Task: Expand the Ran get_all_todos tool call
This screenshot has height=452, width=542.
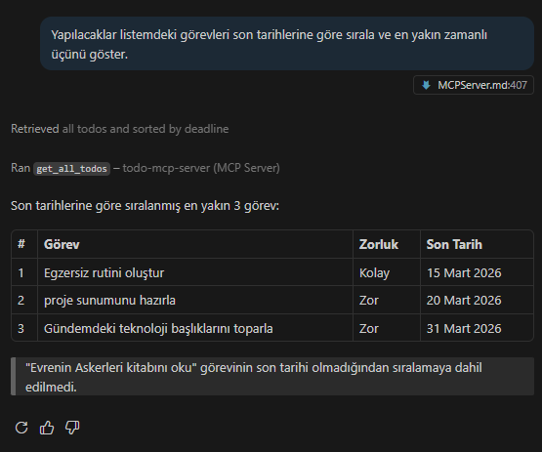Action: click(146, 168)
